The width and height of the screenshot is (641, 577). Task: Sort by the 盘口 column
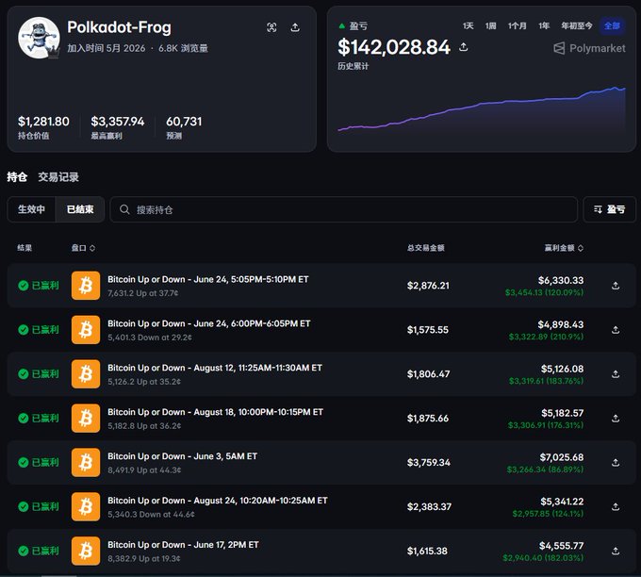click(x=83, y=248)
